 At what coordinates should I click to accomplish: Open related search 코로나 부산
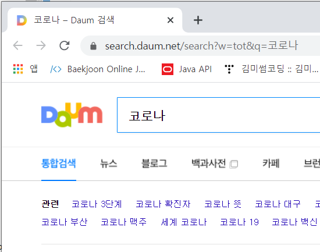(x=64, y=222)
